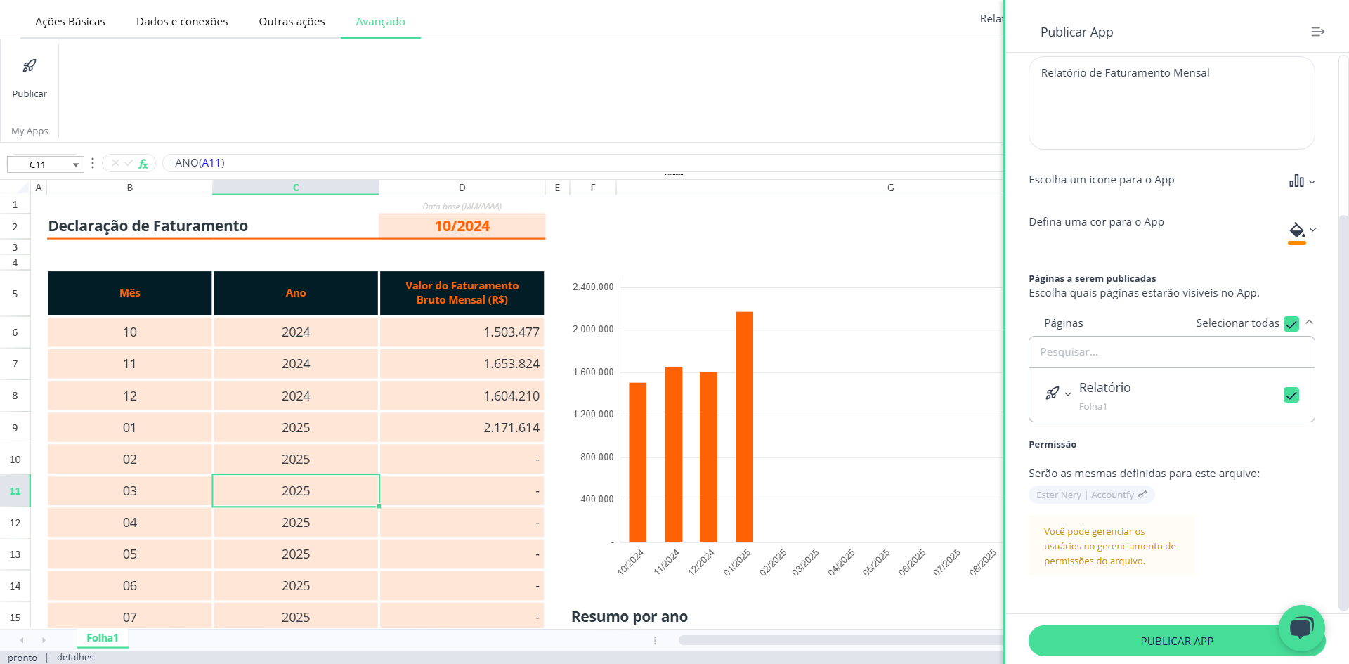Expand the Relatório page icon dropdown arrow

coord(1068,394)
